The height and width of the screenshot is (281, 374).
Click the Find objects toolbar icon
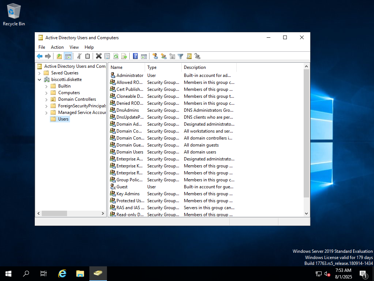[x=189, y=56]
